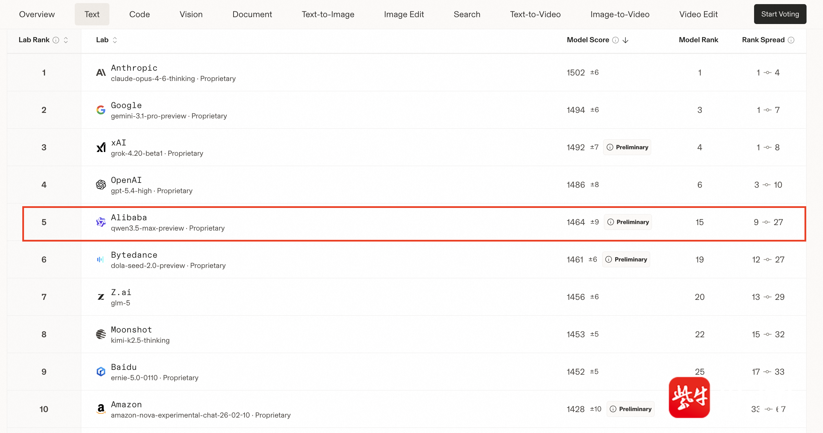Toggle Model Score descending sort arrow

pyautogui.click(x=625, y=40)
